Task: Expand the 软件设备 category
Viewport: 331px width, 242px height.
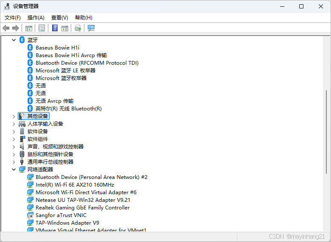Action: click(14, 132)
